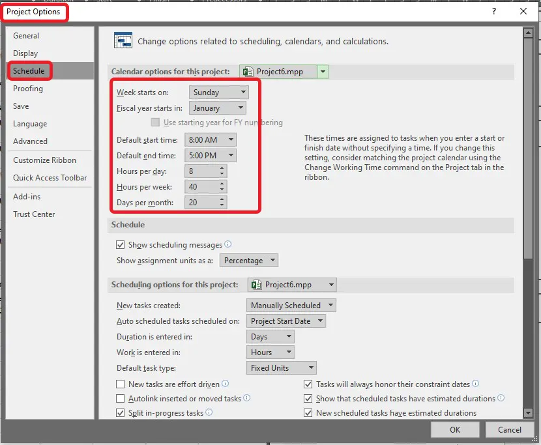
Task: Click info icon beside honor constraint dates option
Action: pos(476,384)
